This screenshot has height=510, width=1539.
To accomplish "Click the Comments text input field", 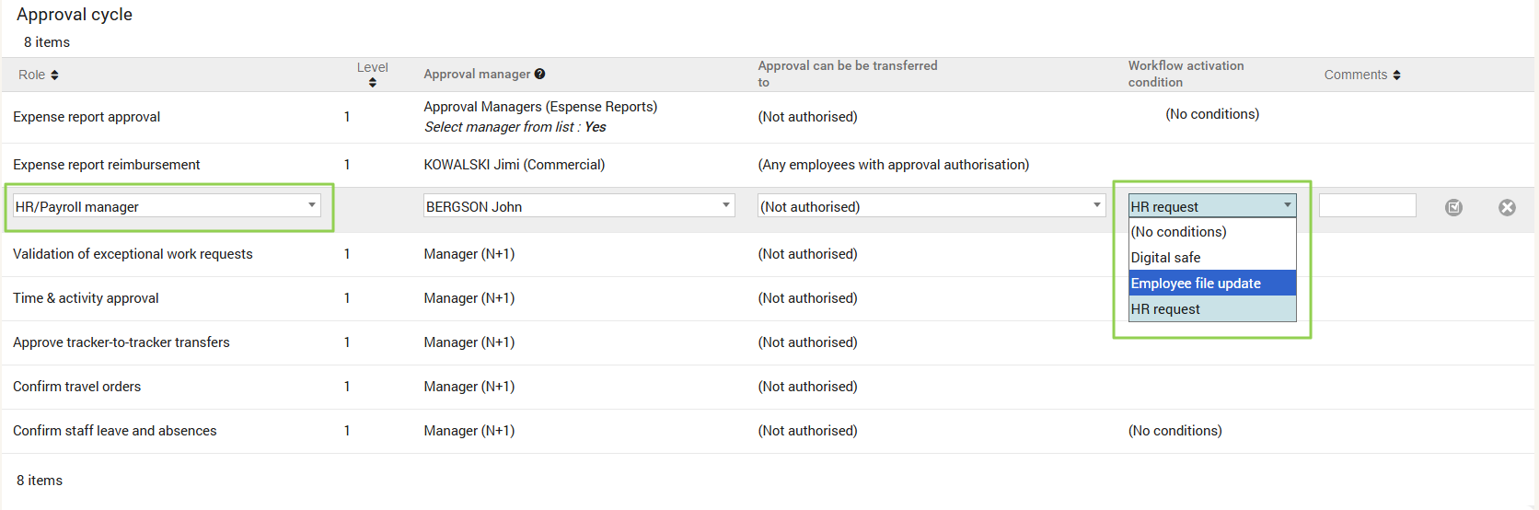I will [x=1367, y=206].
